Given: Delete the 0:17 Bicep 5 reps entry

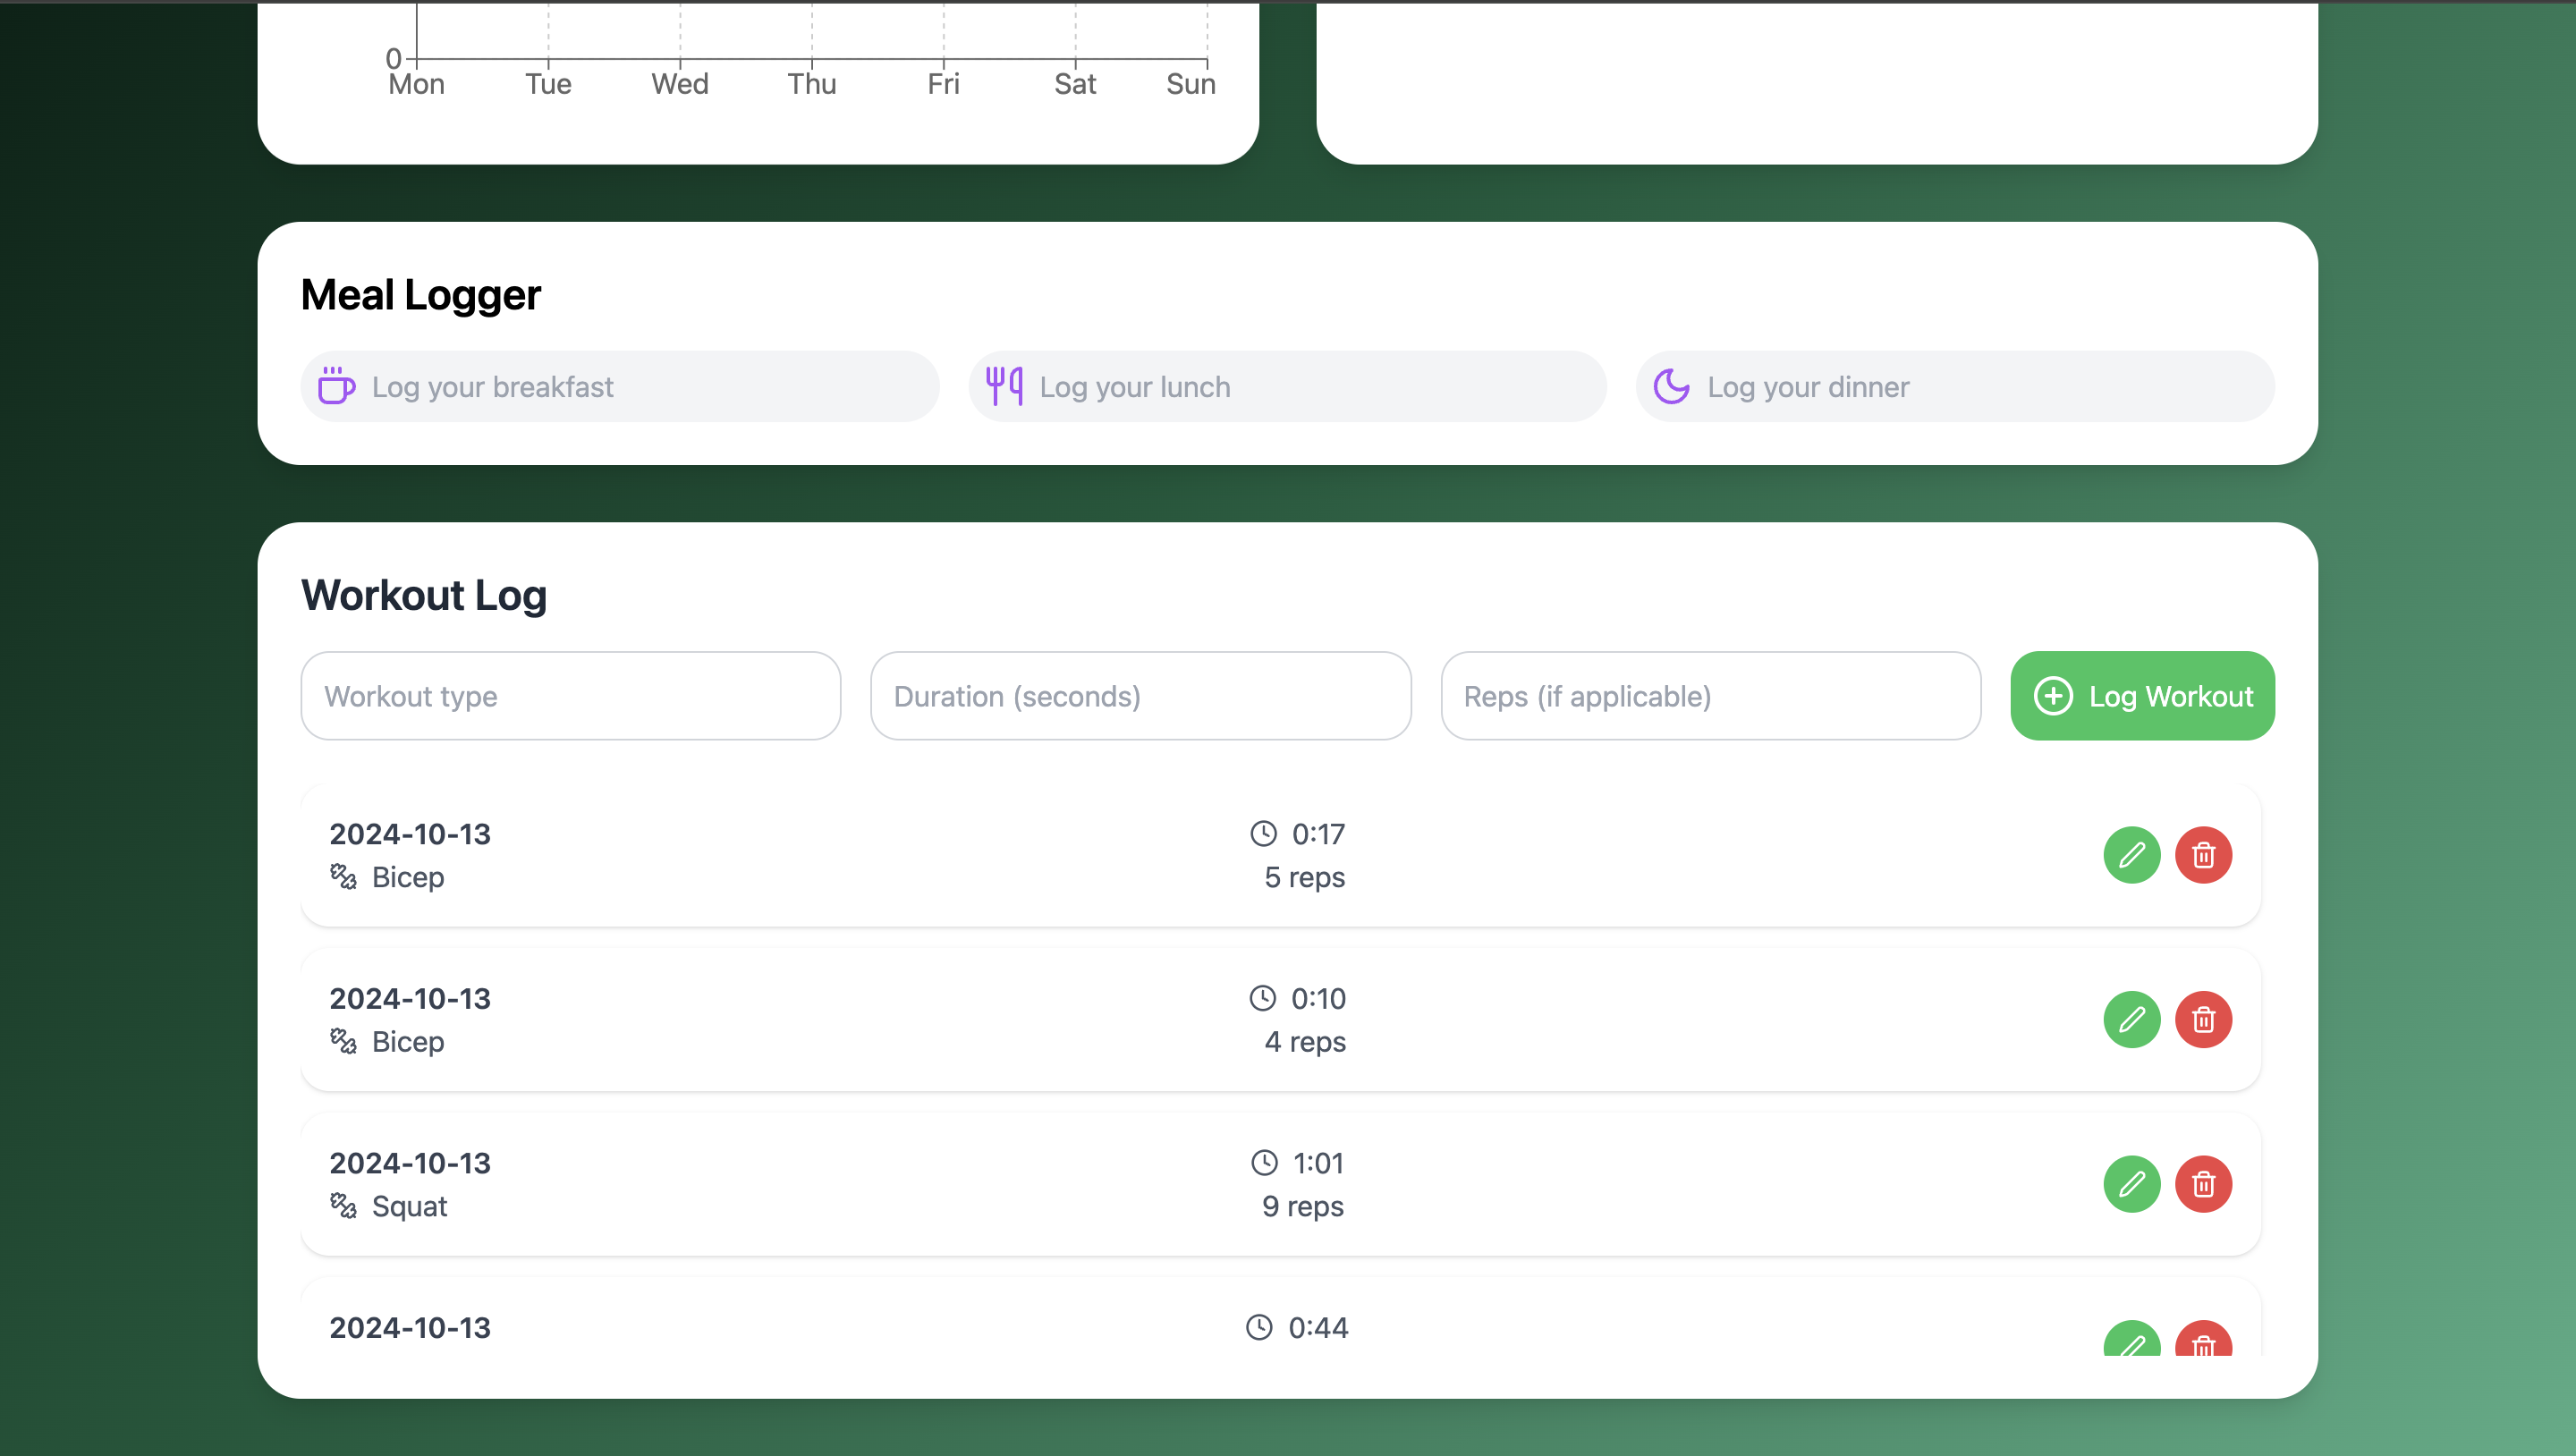Looking at the screenshot, I should point(2203,855).
